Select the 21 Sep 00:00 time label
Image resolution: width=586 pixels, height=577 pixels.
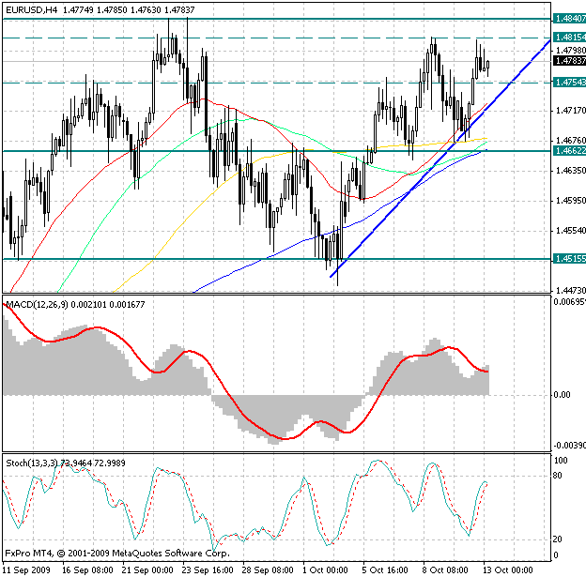click(147, 569)
